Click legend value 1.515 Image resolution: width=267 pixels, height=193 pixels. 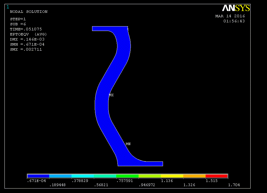212,181
